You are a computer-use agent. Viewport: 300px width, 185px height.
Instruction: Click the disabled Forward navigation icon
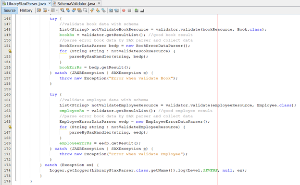point(52,11)
